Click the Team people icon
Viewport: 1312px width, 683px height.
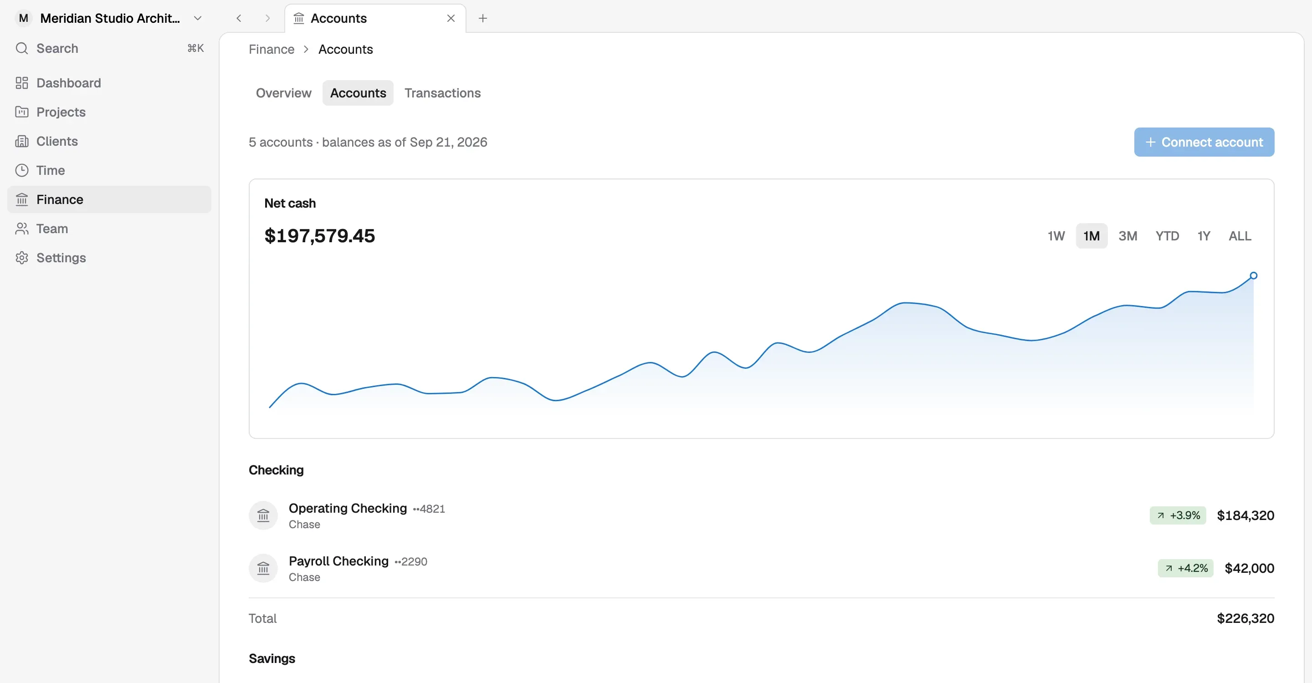(21, 229)
